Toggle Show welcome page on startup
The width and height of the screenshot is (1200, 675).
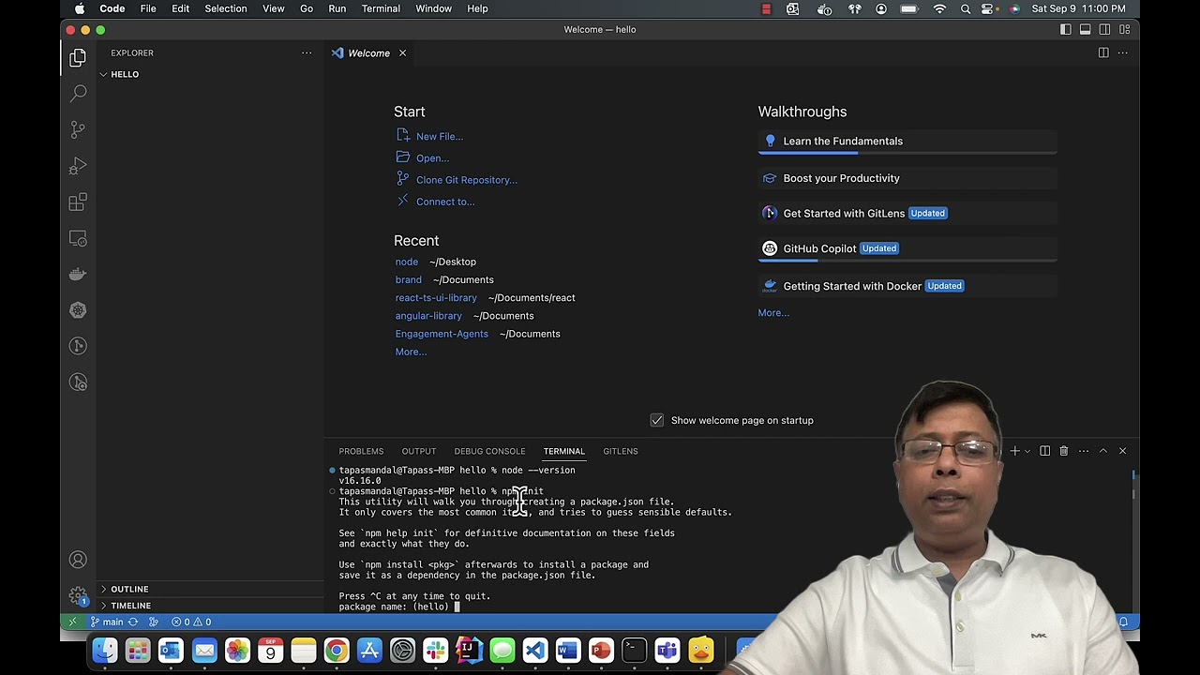[657, 420]
